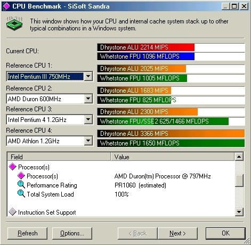
Task: Click the Instruction Set Support diamond icon
Action: pos(12,212)
